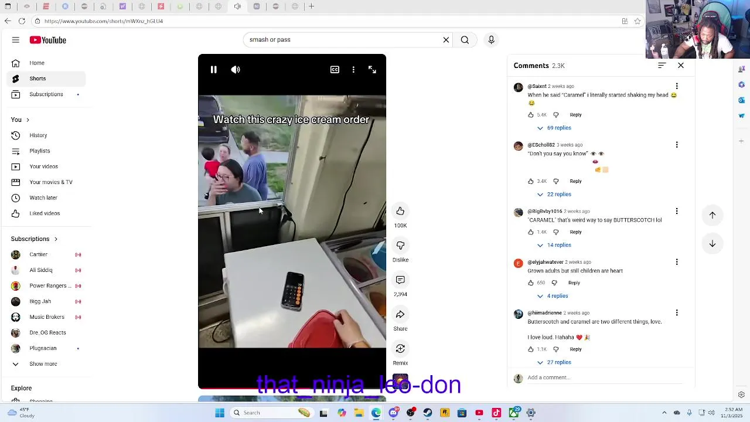Expand 69 replies under @Saixnt comment

pyautogui.click(x=554, y=128)
